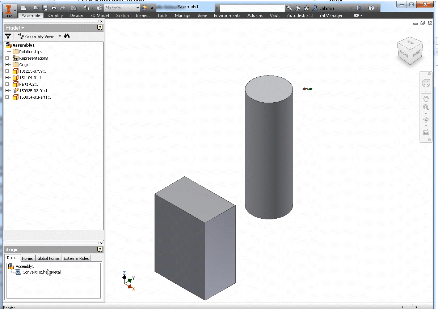Open the Save document icon

tap(45, 8)
